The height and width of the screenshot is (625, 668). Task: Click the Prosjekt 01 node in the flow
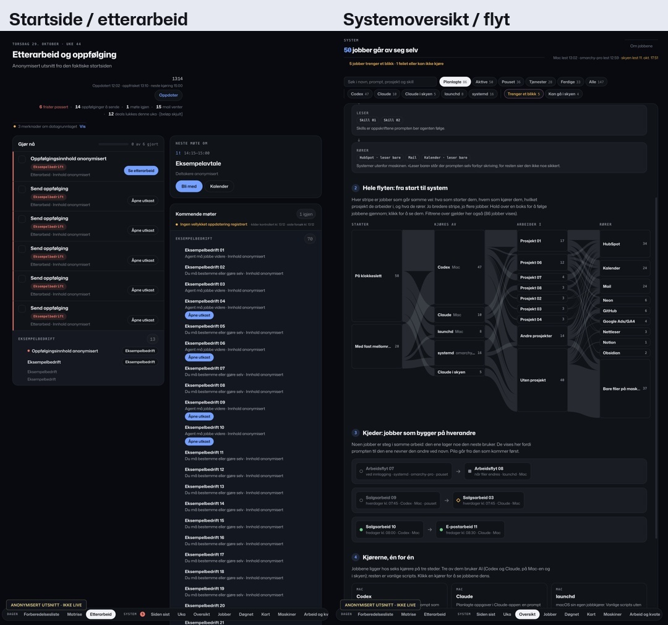click(542, 241)
